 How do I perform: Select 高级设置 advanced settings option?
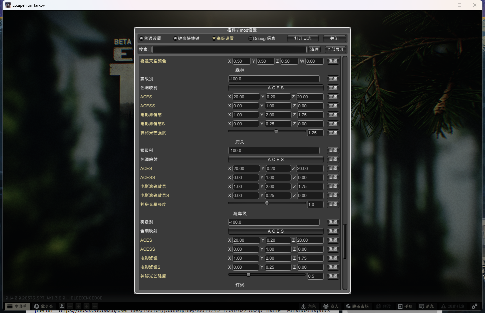coord(223,38)
